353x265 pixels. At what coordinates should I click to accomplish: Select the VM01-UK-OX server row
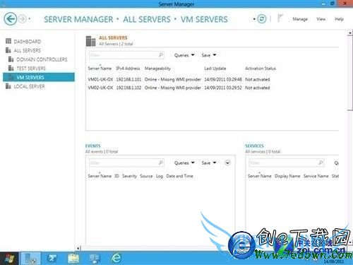pos(179,79)
